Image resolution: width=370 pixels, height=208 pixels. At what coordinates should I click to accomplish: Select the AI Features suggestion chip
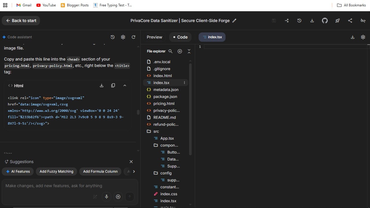pos(18,171)
